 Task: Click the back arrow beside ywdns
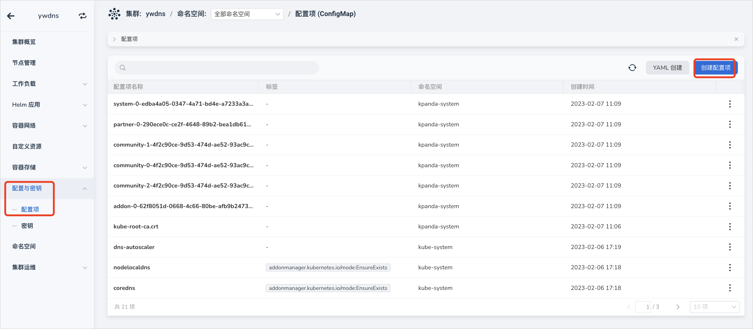click(x=11, y=16)
